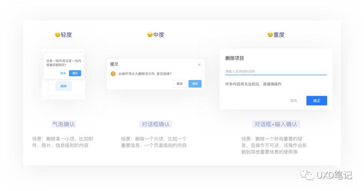This screenshot has height=191, width=364.
Task: Click 取消 in the bubble popover
Action: (x=63, y=73)
